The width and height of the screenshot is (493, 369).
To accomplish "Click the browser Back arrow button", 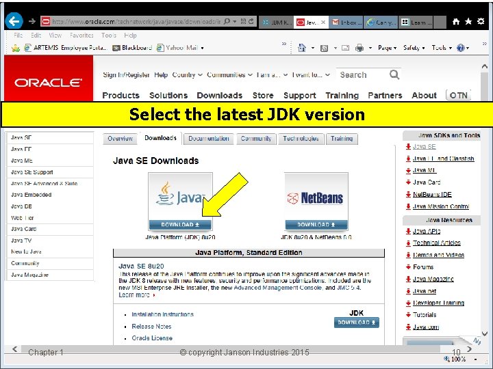I will 14,21.
